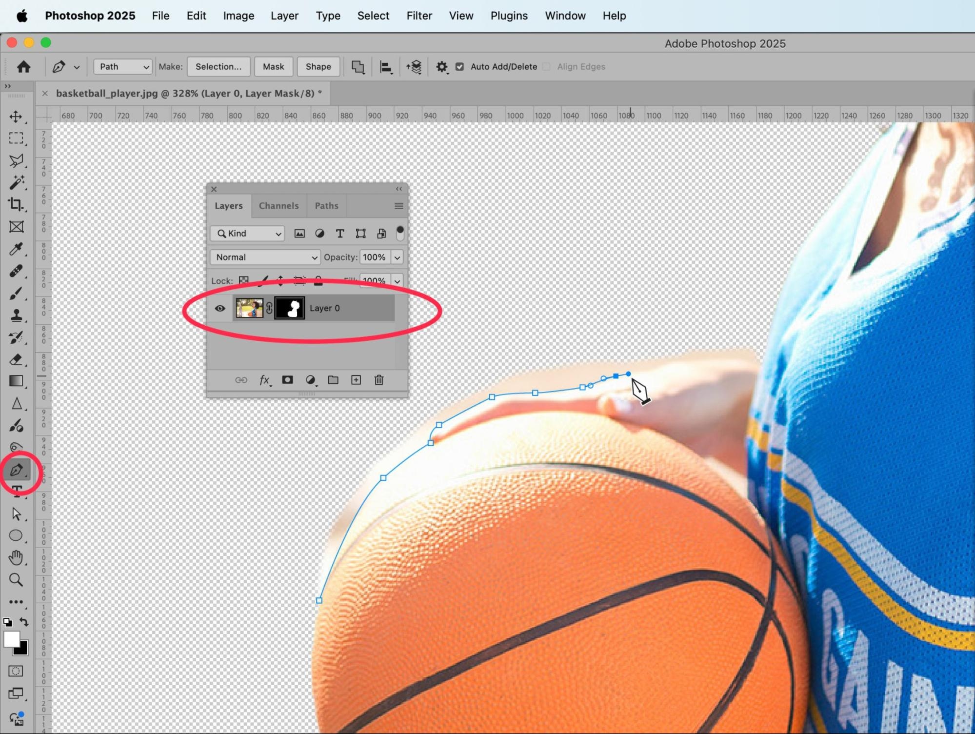The height and width of the screenshot is (734, 975).
Task: Filter for type layers
Action: pos(340,234)
